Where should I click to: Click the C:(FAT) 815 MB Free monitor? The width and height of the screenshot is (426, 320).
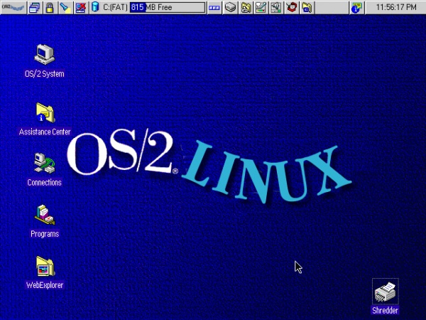click(x=154, y=7)
